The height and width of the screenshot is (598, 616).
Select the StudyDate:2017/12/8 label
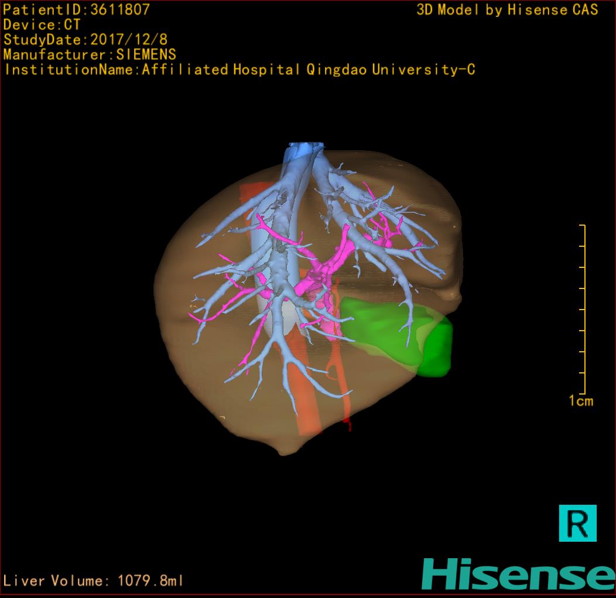pyautogui.click(x=86, y=40)
